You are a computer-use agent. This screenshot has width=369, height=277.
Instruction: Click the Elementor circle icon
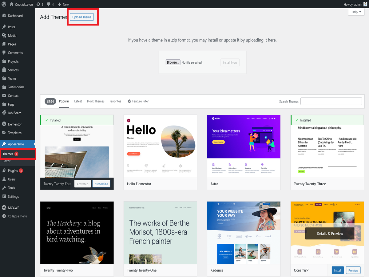(4, 124)
